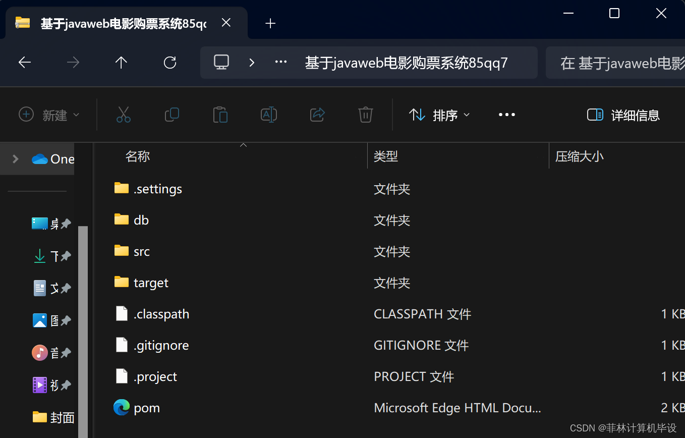685x438 pixels.
Task: Click the This PC monitor icon in address bar
Action: (221, 63)
